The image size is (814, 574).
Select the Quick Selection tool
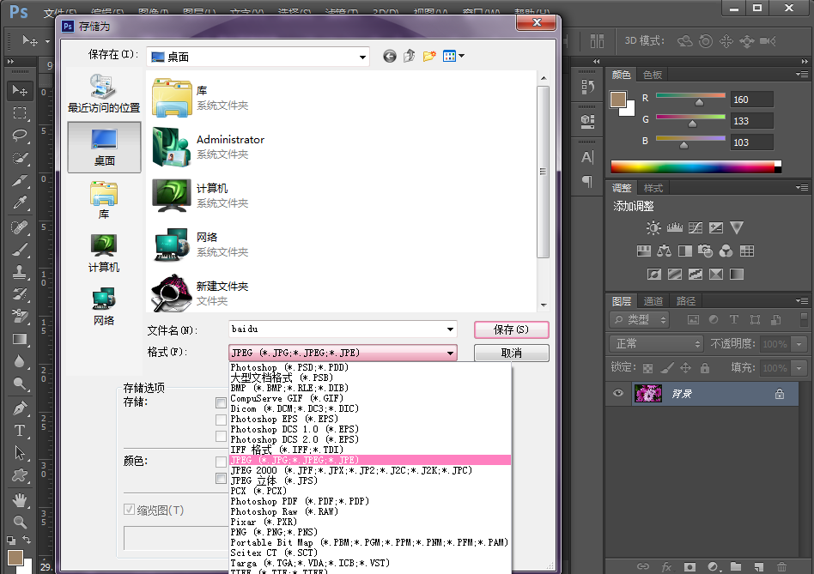tap(20, 158)
